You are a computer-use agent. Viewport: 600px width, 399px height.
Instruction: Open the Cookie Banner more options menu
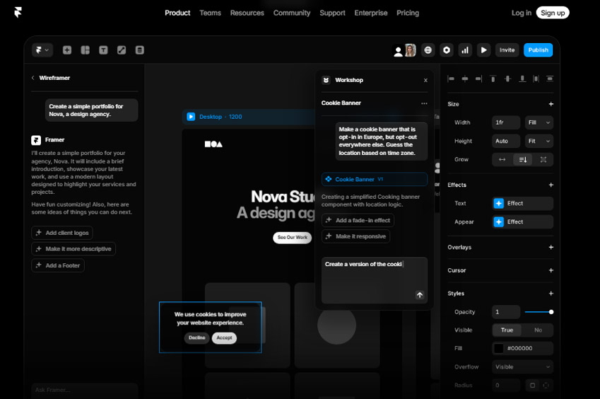coord(424,103)
